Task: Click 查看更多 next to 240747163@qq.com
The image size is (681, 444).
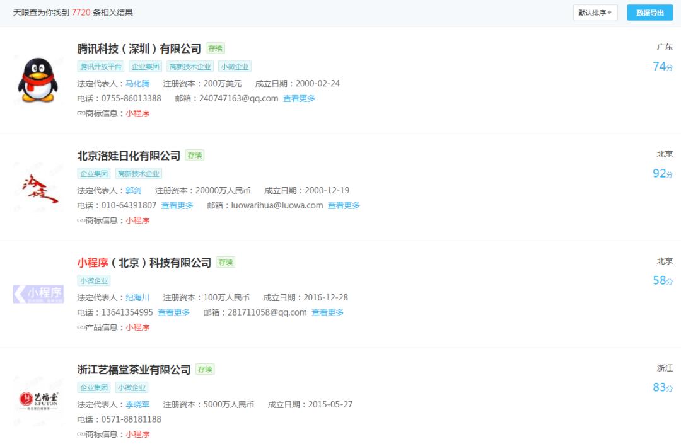Action: pyautogui.click(x=300, y=98)
